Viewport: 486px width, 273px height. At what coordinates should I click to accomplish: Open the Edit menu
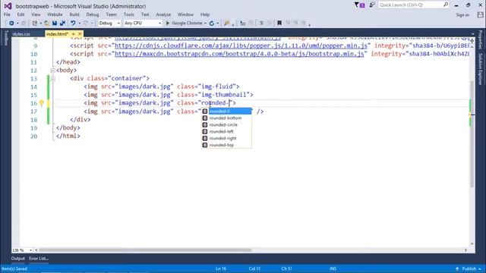(21, 14)
